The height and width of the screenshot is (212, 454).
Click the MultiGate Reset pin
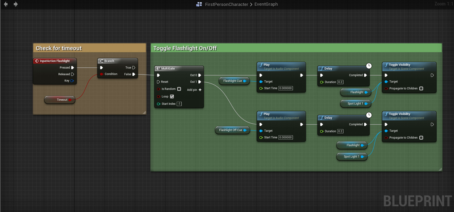(x=158, y=82)
